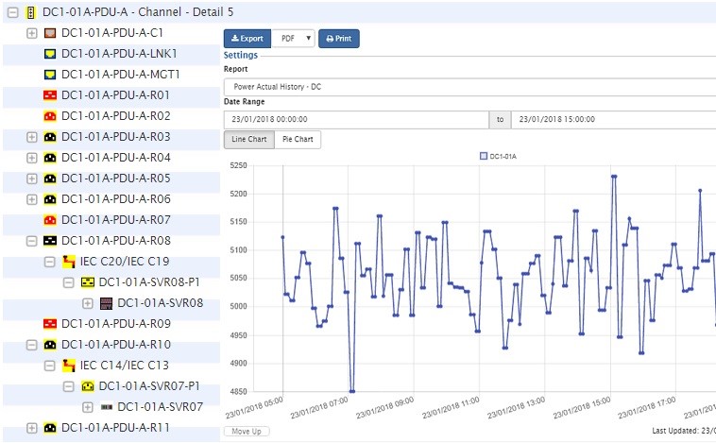716x443 pixels.
Task: Click the black outlet icon for DC1-01A-PDU-A-R08
Action: click(50, 241)
